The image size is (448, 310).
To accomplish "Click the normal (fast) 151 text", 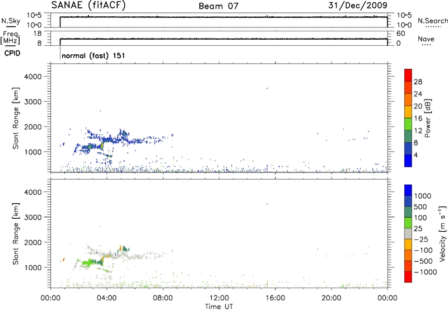I will [x=93, y=55].
